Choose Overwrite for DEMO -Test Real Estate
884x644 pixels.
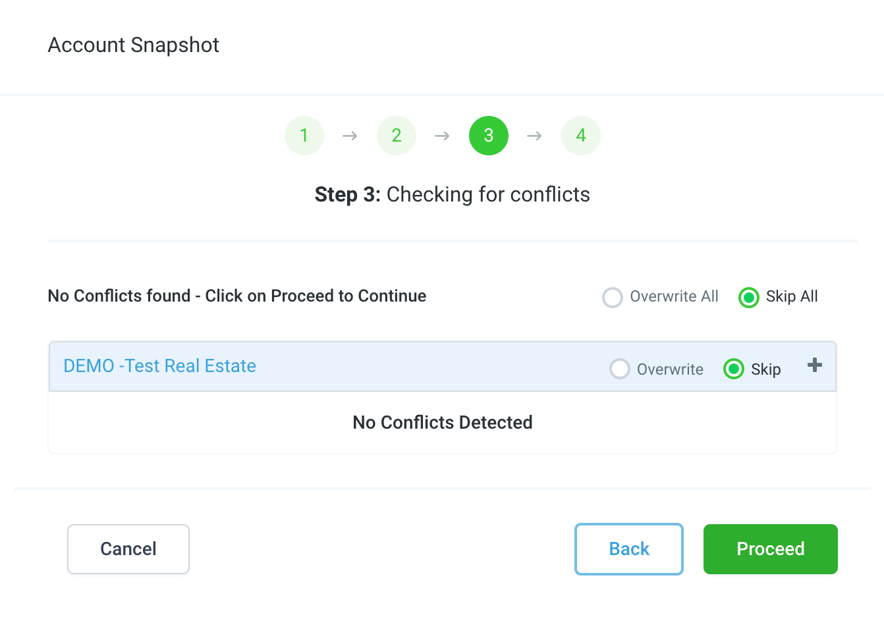point(620,369)
